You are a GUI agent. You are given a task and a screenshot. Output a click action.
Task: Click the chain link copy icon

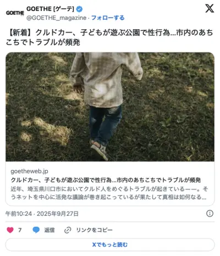pos(68,230)
